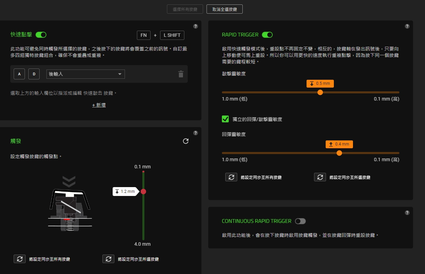Click sync-to-all-keys icon in Rapid Trigger panel

click(231, 177)
